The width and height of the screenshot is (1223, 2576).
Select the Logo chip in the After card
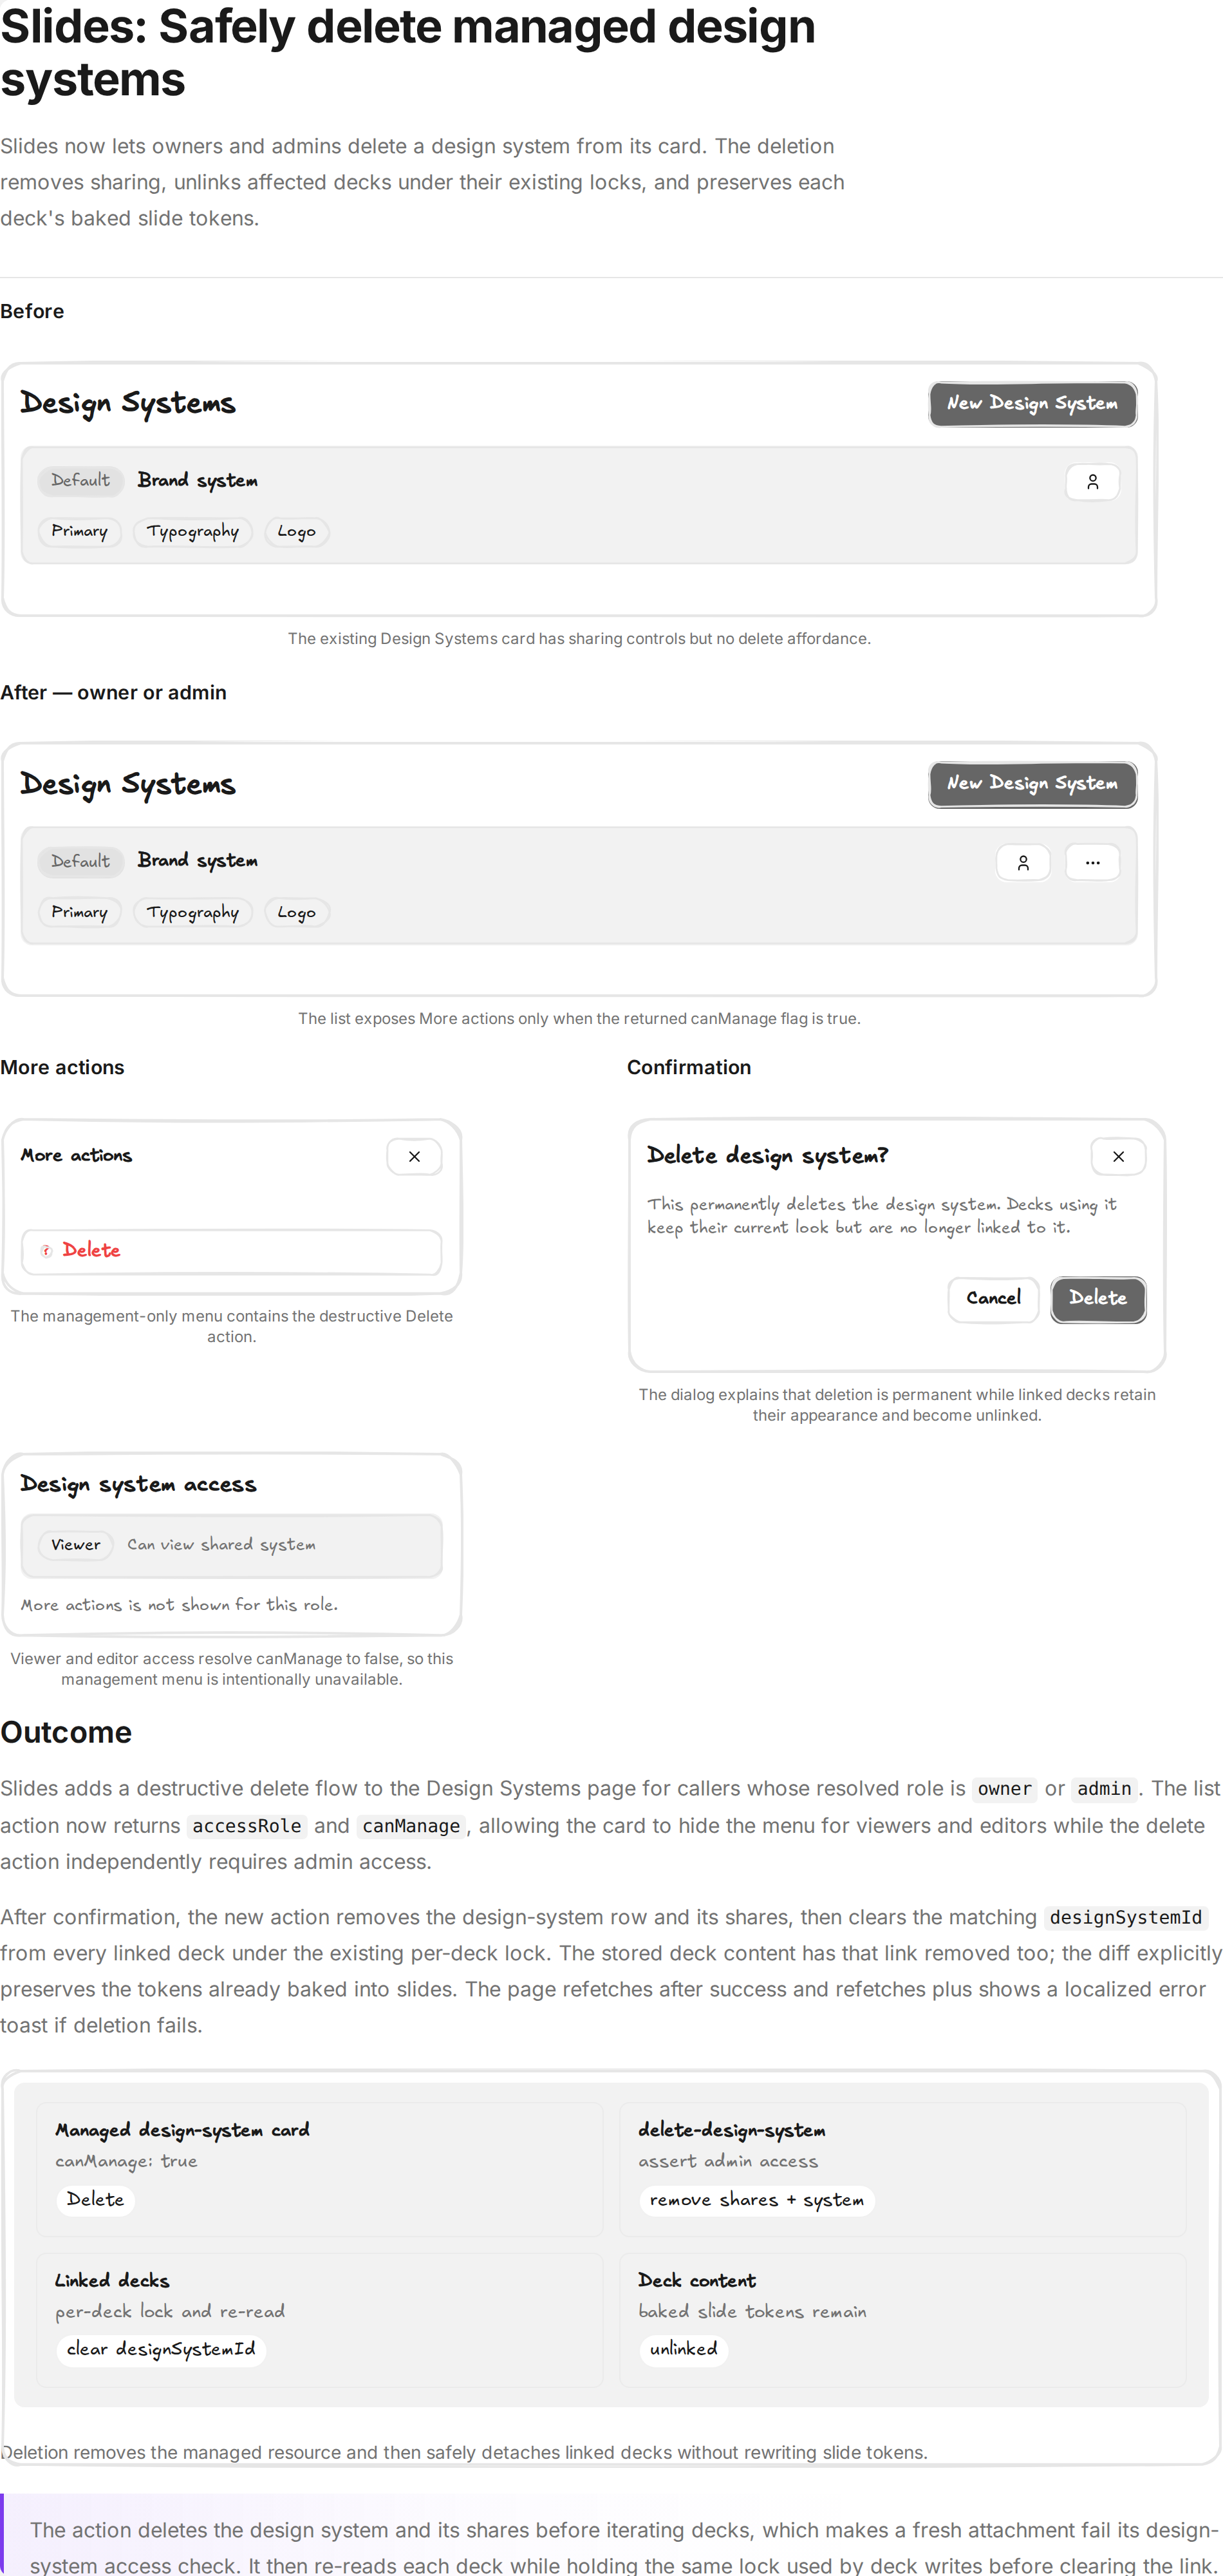[295, 912]
